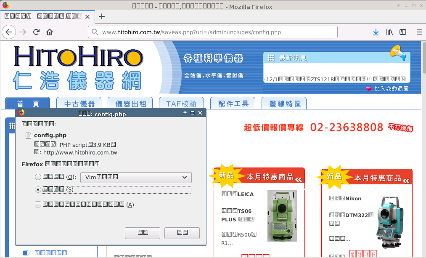Open the 首頁 tab
426x258 pixels.
click(28, 103)
